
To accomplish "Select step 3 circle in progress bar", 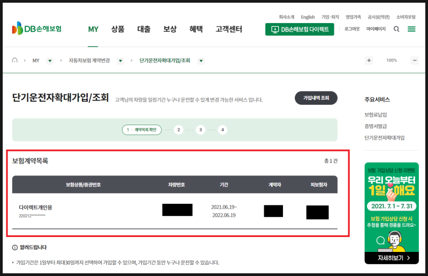I will point(200,129).
